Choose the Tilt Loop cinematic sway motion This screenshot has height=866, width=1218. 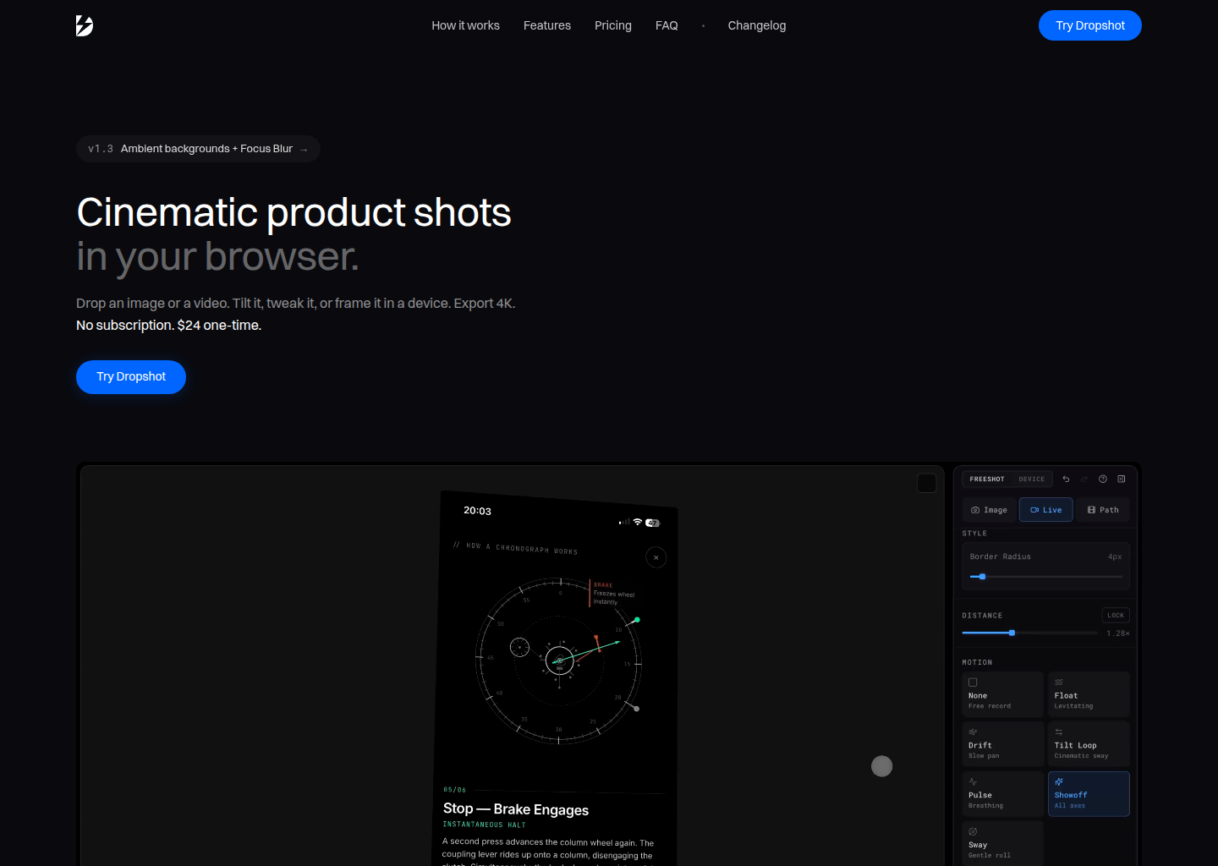(x=1089, y=744)
